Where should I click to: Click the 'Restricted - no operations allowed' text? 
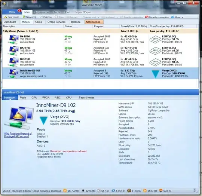tap(68, 151)
